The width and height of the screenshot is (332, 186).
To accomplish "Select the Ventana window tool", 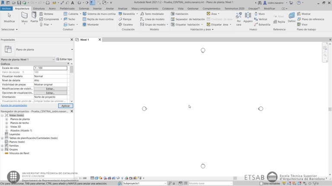I will pos(48,14).
